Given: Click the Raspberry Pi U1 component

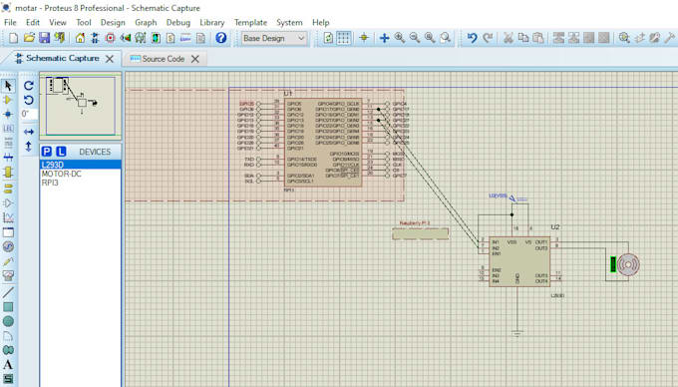Looking at the screenshot, I should 323,143.
